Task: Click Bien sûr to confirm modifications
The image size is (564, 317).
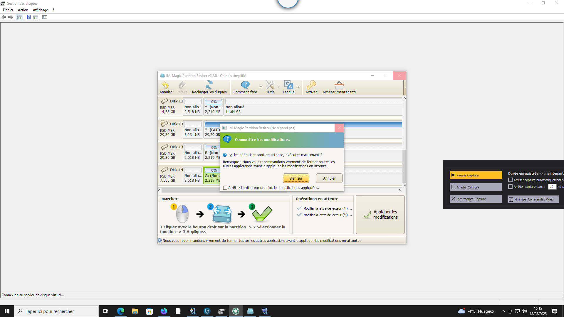Action: click(x=296, y=178)
